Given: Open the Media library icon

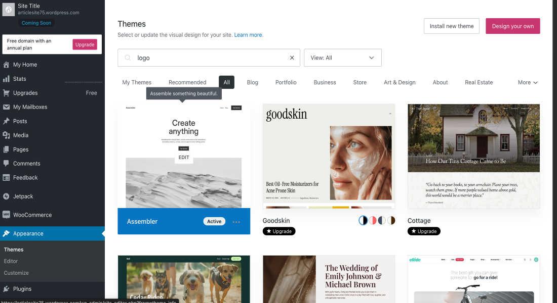Looking at the screenshot, I should [6, 135].
